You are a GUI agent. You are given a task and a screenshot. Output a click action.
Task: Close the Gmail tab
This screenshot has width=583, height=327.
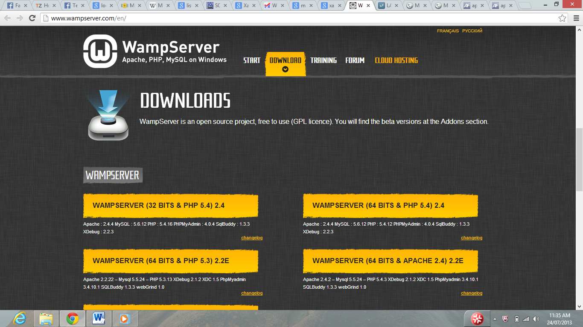click(x=282, y=6)
